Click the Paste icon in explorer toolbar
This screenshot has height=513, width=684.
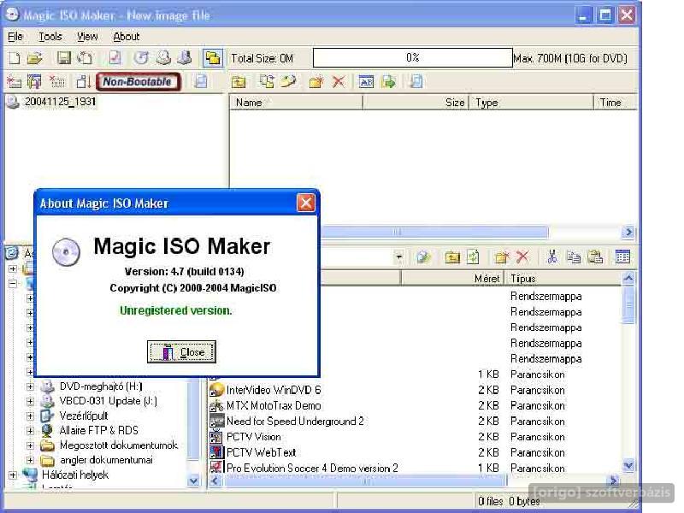pos(595,257)
